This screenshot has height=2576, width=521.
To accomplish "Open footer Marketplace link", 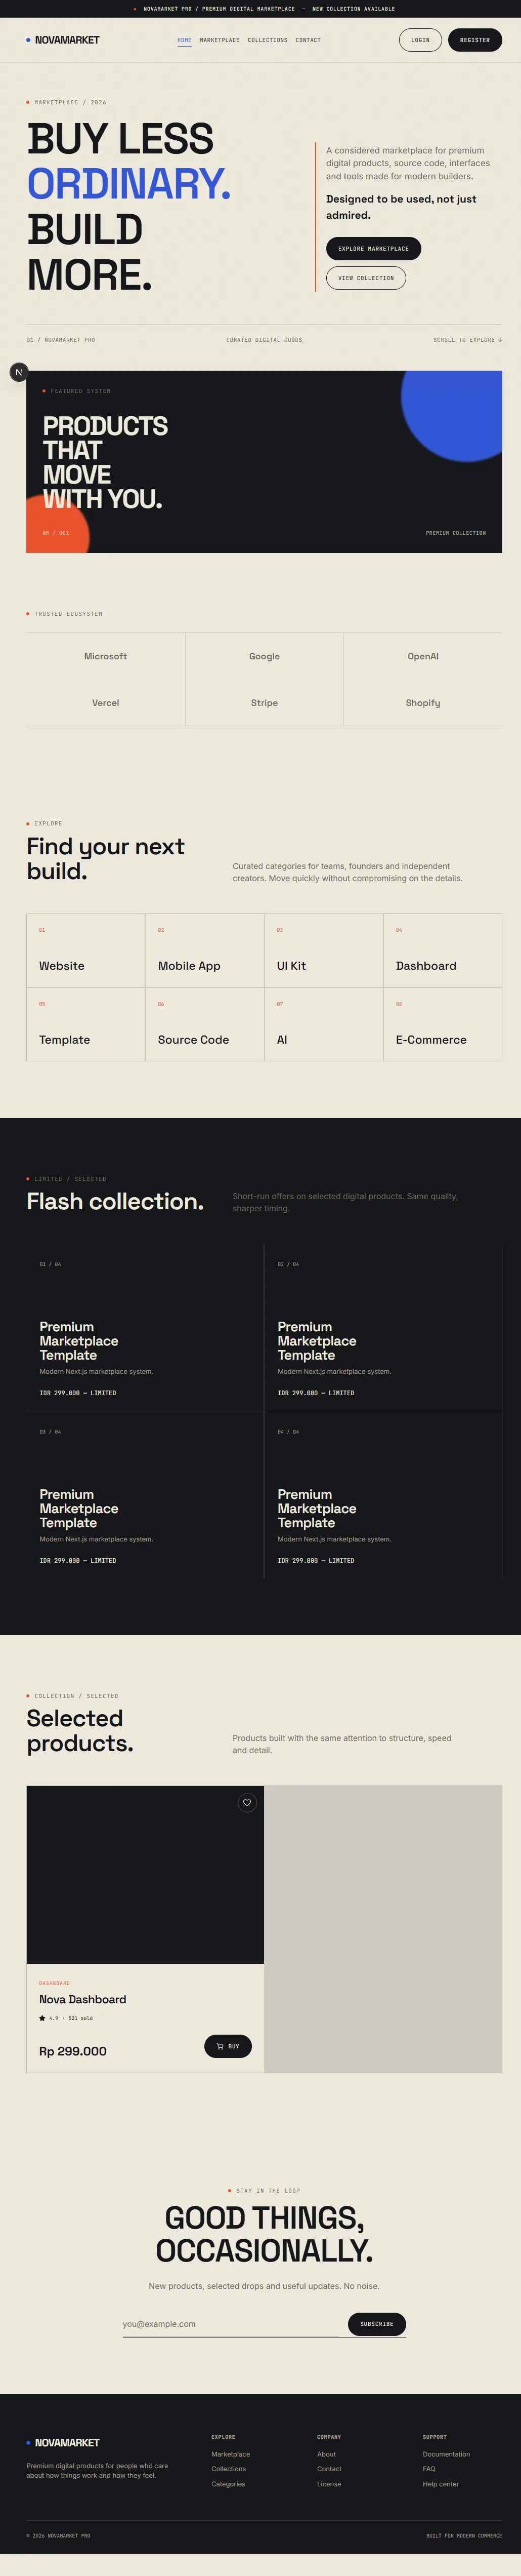I will tap(231, 2454).
